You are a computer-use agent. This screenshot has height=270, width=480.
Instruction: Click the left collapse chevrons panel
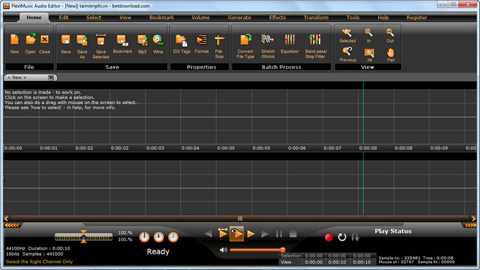pyautogui.click(x=12, y=225)
